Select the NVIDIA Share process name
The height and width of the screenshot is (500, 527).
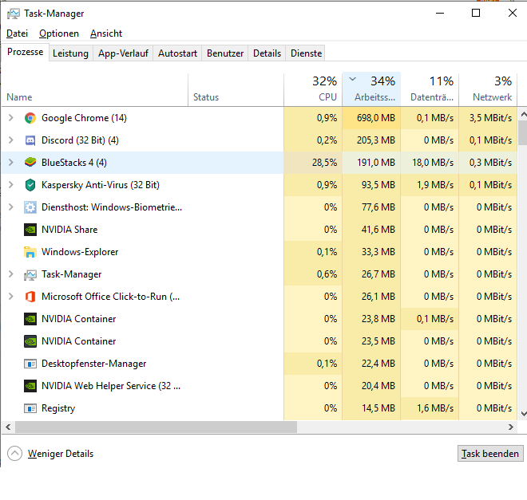(x=69, y=230)
